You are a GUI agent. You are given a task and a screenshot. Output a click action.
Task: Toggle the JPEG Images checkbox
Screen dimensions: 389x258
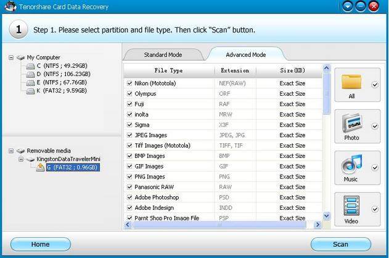coord(129,135)
